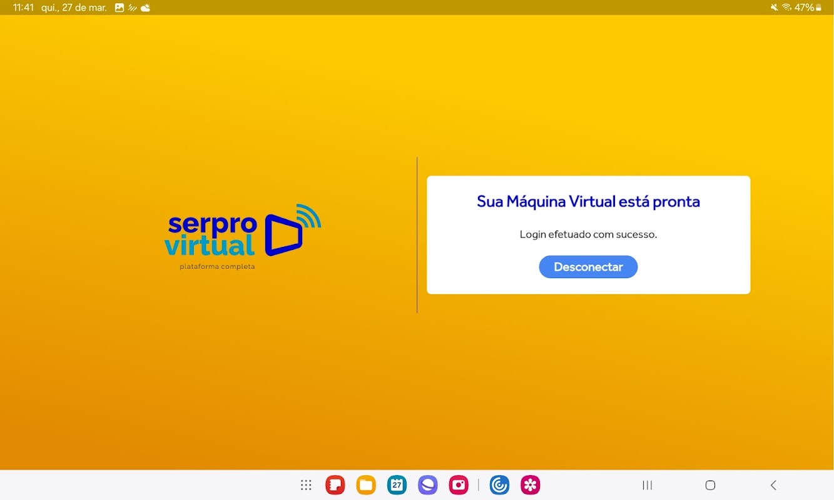Screen dimensions: 834x500
Task: Open the Calendar app showing 27
Action: pos(397,485)
